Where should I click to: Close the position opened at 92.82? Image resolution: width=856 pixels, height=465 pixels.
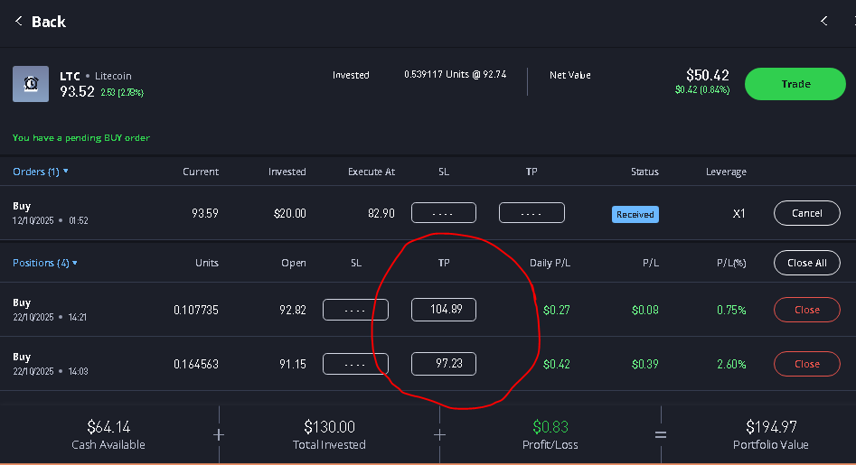(x=806, y=310)
